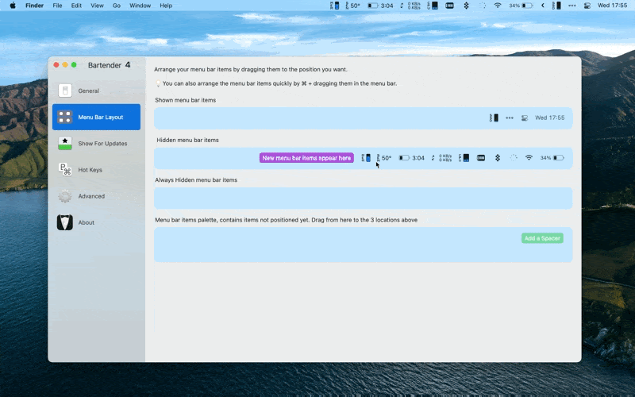Select the CPU meter icon in Hidden items row
Viewport: 635px width, 397px height.
pos(464,158)
